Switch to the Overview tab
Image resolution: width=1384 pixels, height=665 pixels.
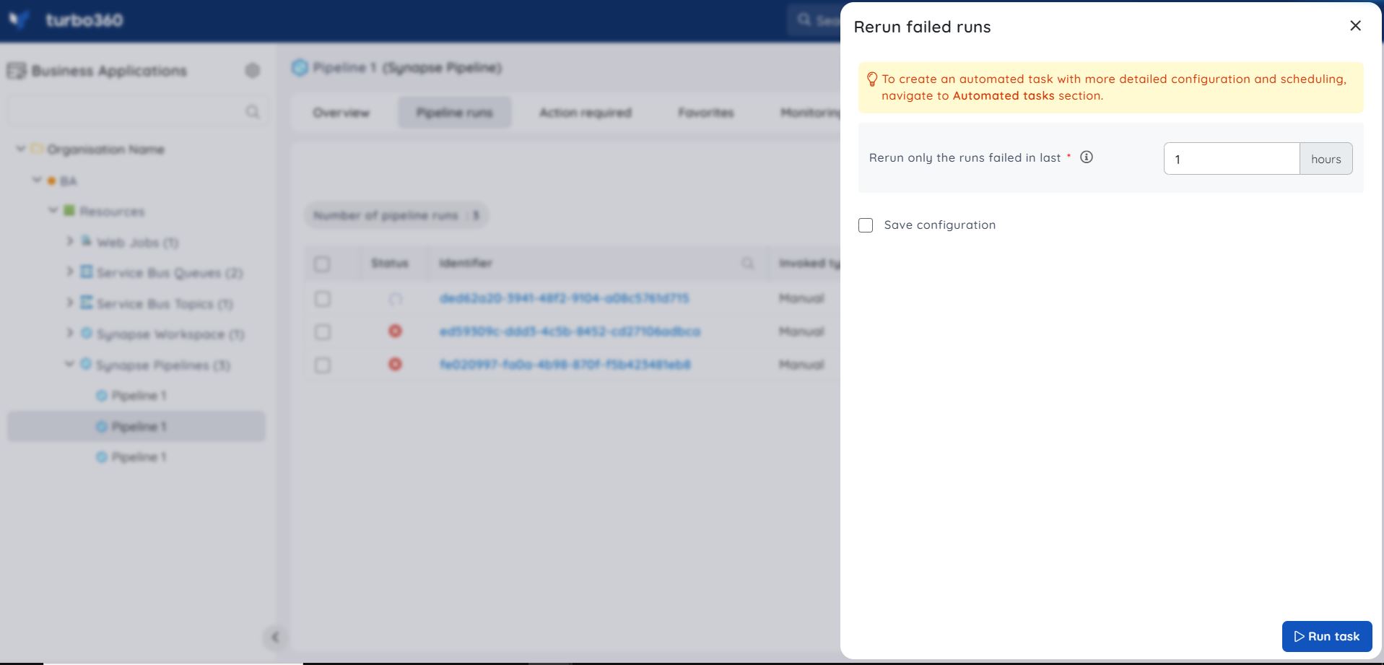pos(341,113)
